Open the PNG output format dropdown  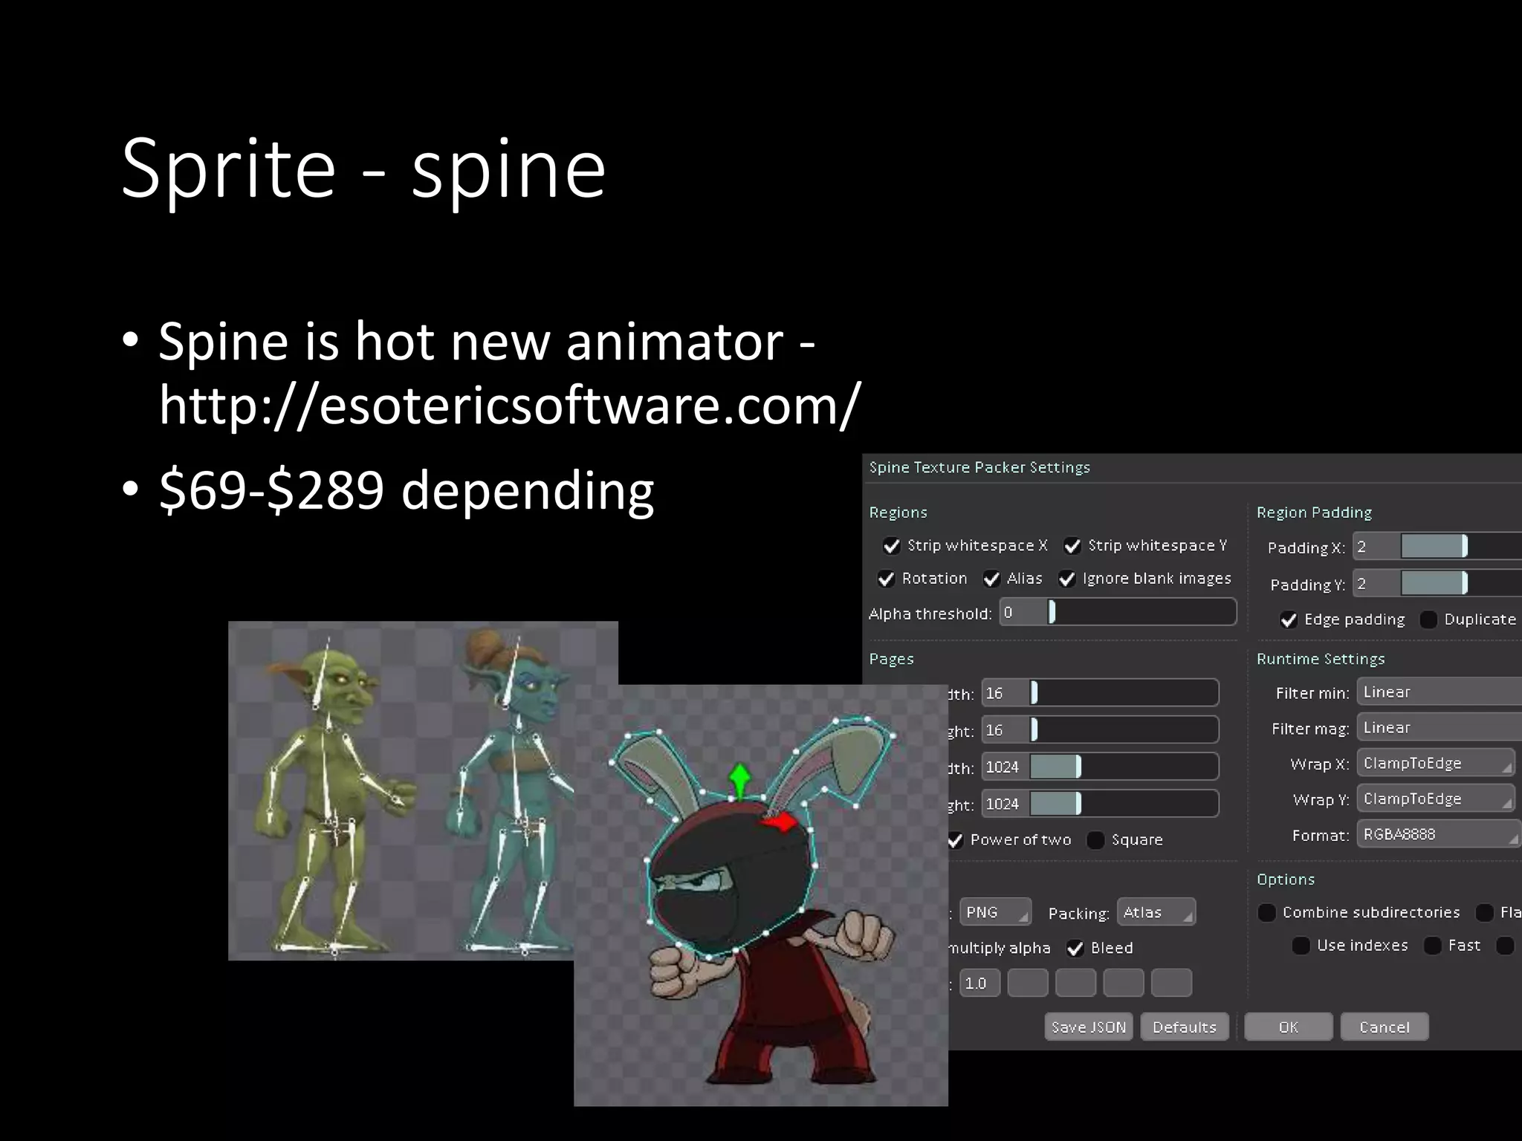pyautogui.click(x=995, y=912)
